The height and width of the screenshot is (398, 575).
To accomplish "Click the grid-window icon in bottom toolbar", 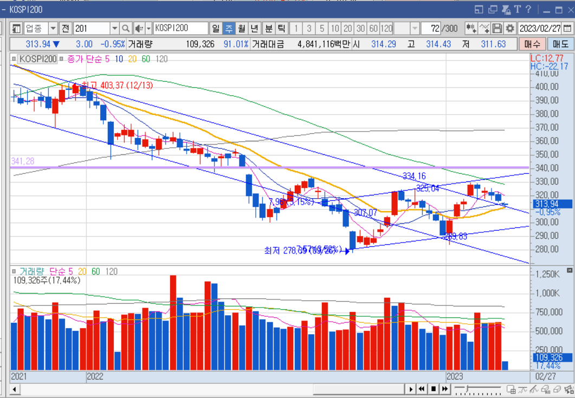I will [x=511, y=389].
